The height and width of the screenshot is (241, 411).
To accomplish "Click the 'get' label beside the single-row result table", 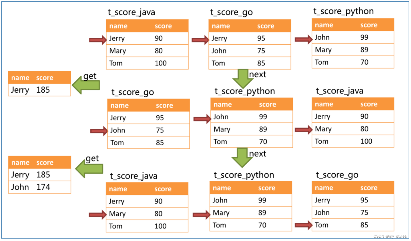I will coord(90,76).
